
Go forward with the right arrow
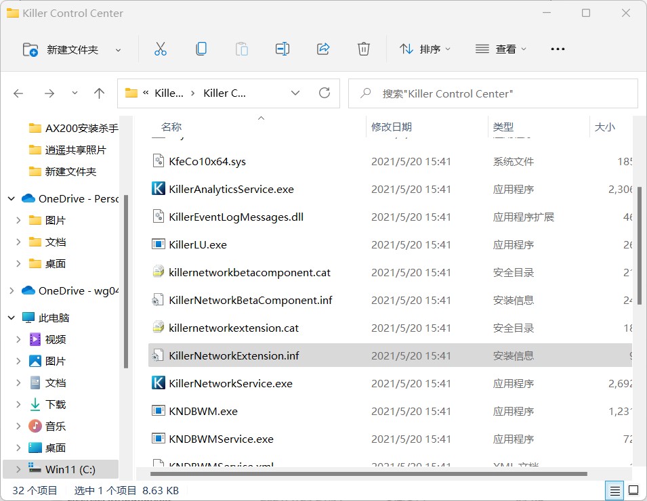49,93
